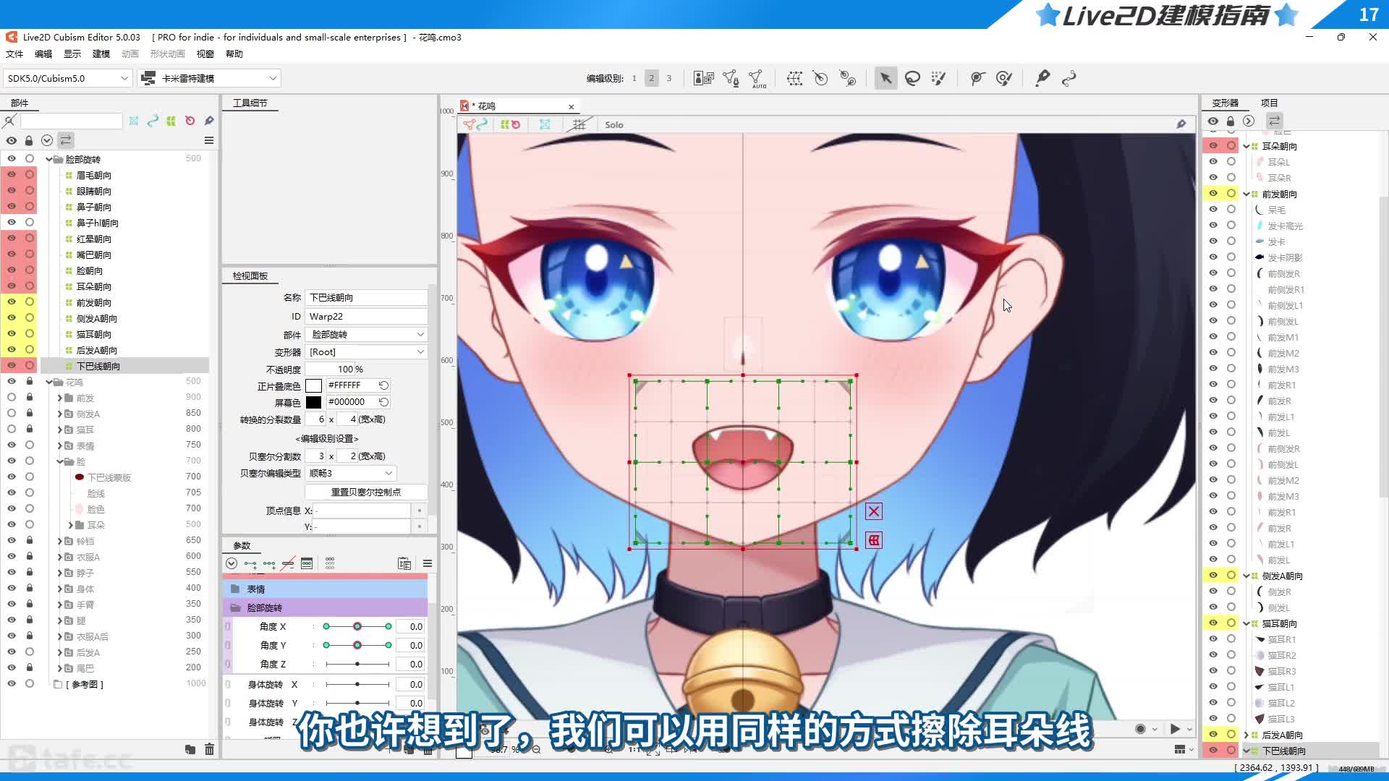Set edit level to 1
This screenshot has height=781, width=1389.
(x=634, y=78)
